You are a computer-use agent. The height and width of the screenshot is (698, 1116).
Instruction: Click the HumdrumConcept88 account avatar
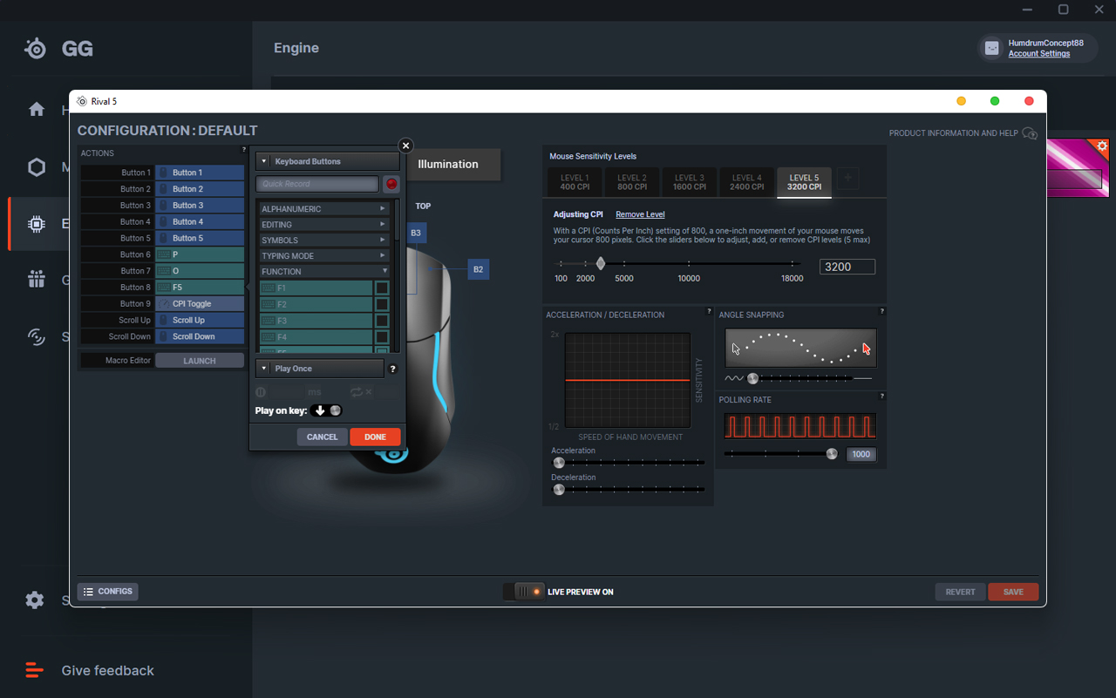[x=992, y=48]
